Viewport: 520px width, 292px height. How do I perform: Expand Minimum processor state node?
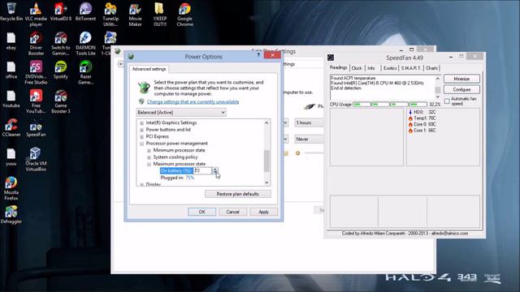coord(149,150)
